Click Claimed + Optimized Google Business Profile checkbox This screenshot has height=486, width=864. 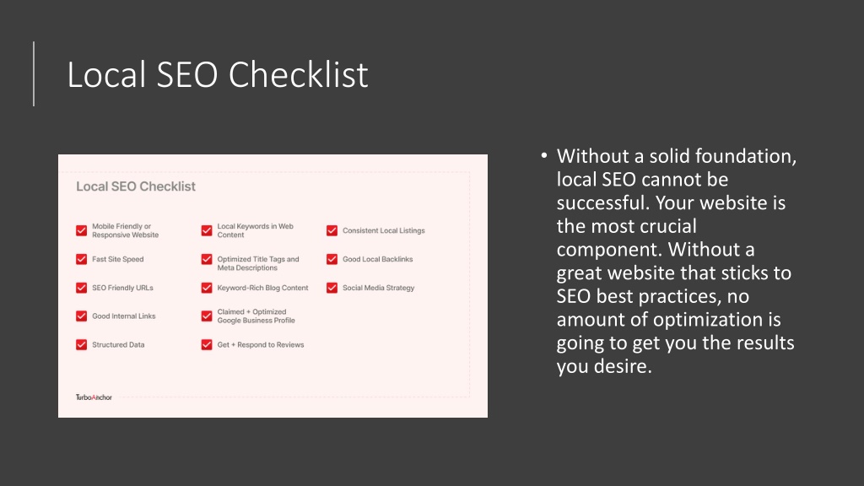click(207, 316)
